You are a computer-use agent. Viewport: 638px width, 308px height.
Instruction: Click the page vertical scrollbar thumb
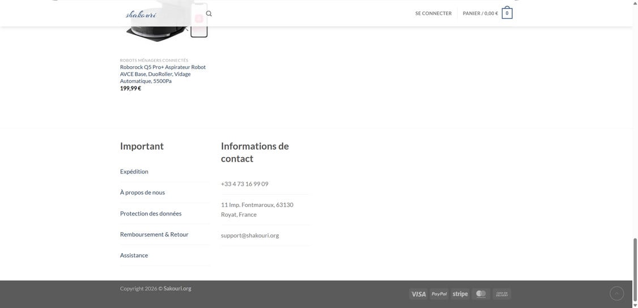tap(635, 270)
